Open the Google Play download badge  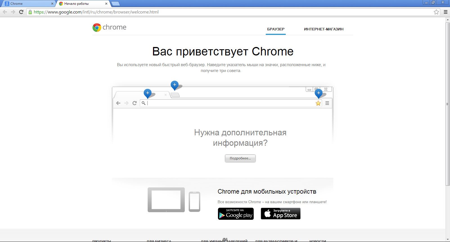coord(236,214)
